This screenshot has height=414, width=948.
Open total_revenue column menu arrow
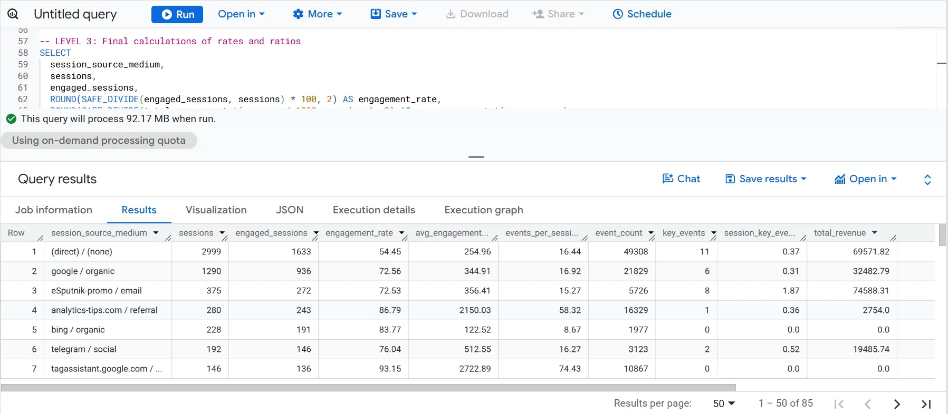pos(874,233)
